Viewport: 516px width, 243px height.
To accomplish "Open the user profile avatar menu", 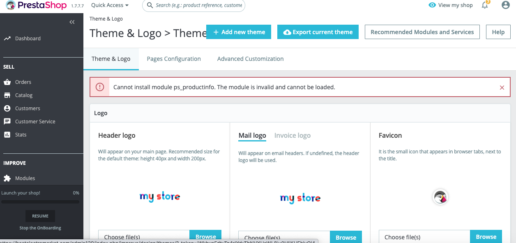I will [x=506, y=5].
